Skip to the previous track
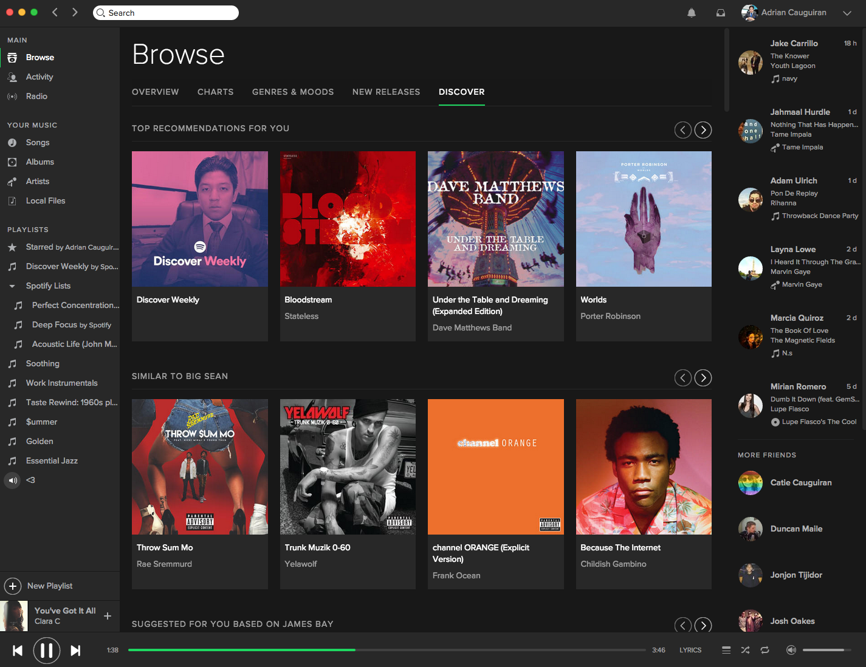Viewport: 866px width, 667px height. pyautogui.click(x=18, y=651)
